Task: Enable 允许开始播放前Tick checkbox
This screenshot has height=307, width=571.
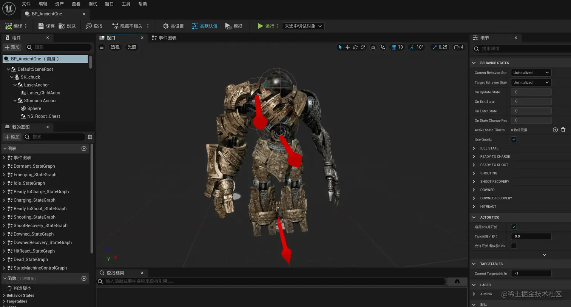Action: pos(514,246)
